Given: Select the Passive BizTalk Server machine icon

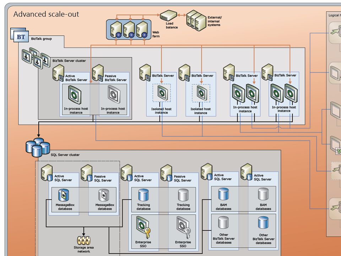Looking at the screenshot, I should click(x=98, y=73).
